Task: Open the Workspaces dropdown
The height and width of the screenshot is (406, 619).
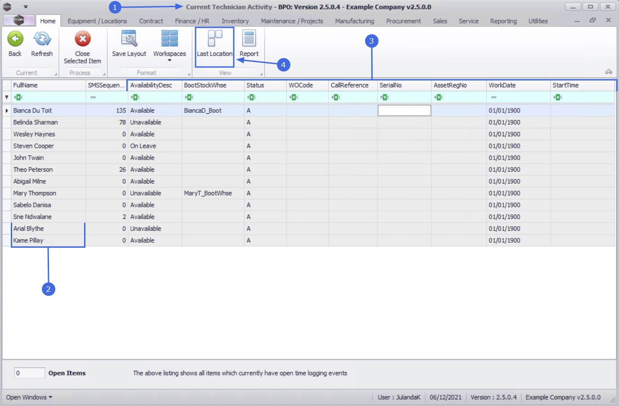Action: point(169,46)
